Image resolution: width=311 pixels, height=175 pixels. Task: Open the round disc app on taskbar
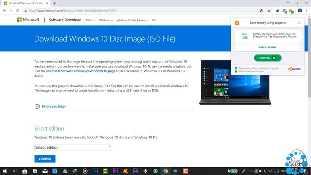85,171
